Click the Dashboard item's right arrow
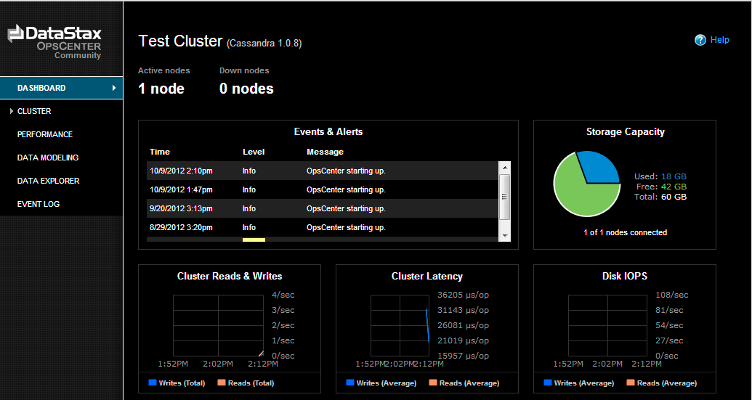 [114, 88]
